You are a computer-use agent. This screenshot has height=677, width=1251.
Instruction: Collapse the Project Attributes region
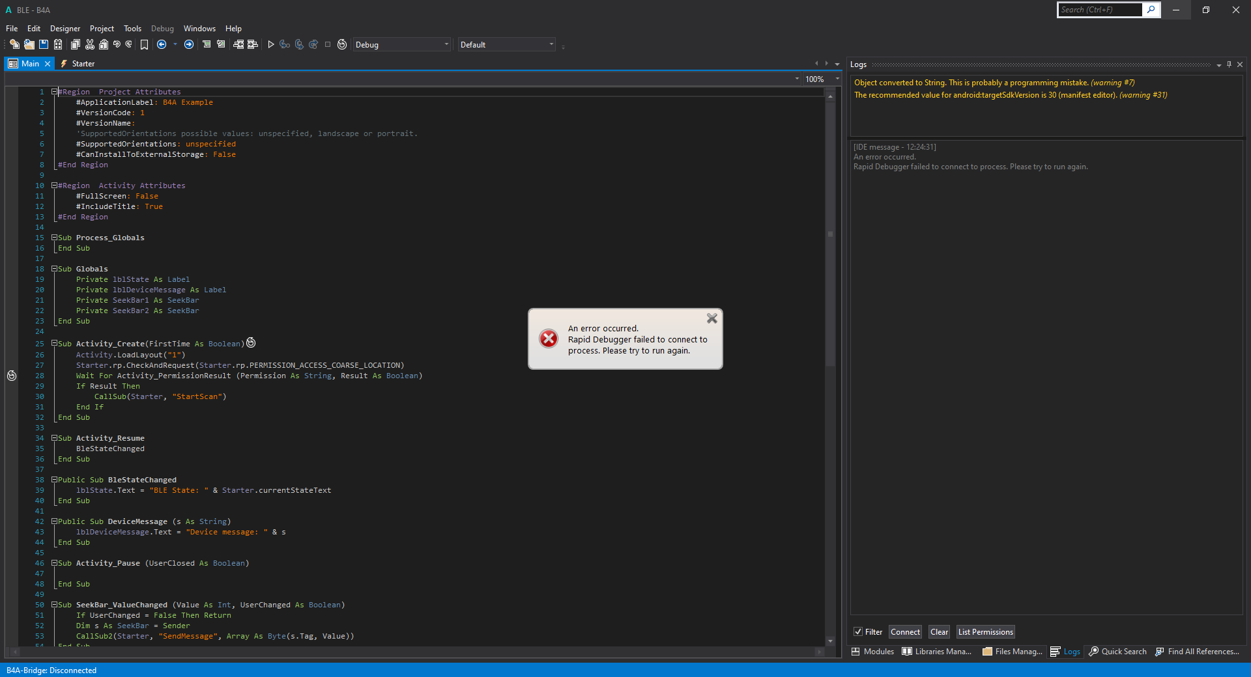(x=55, y=92)
